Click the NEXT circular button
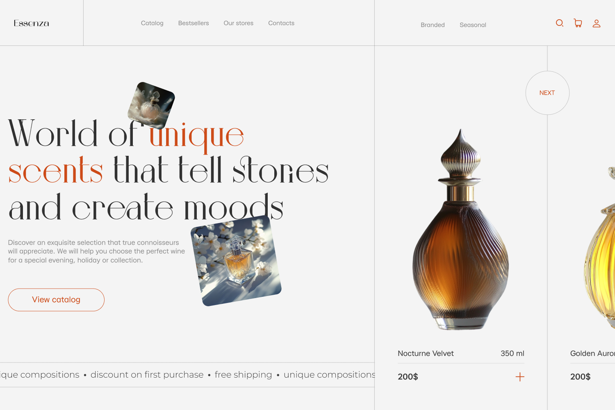Screen dimensions: 615x410 point(547,93)
